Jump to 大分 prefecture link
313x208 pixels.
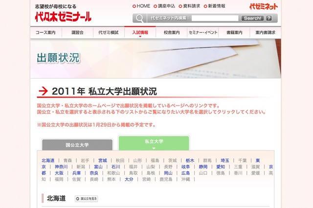[x=129, y=179]
